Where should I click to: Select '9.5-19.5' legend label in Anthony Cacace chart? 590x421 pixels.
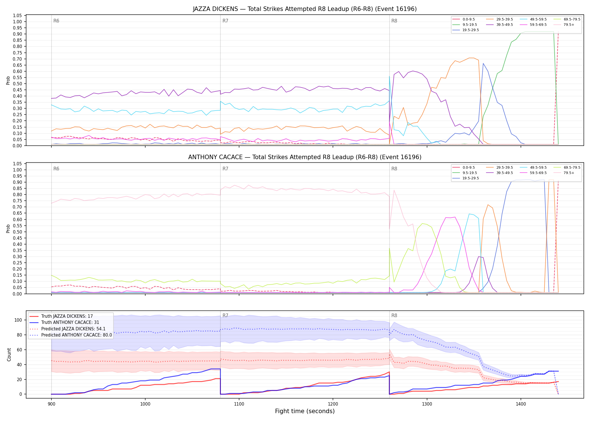click(470, 173)
